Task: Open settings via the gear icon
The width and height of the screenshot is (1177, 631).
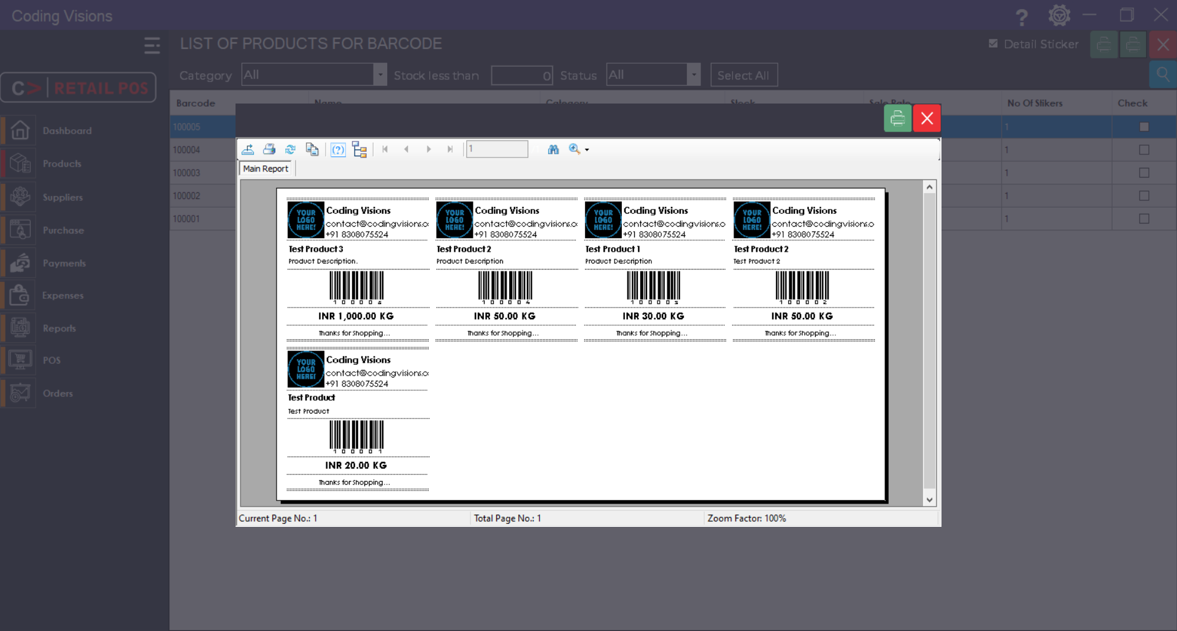Action: click(x=1059, y=15)
